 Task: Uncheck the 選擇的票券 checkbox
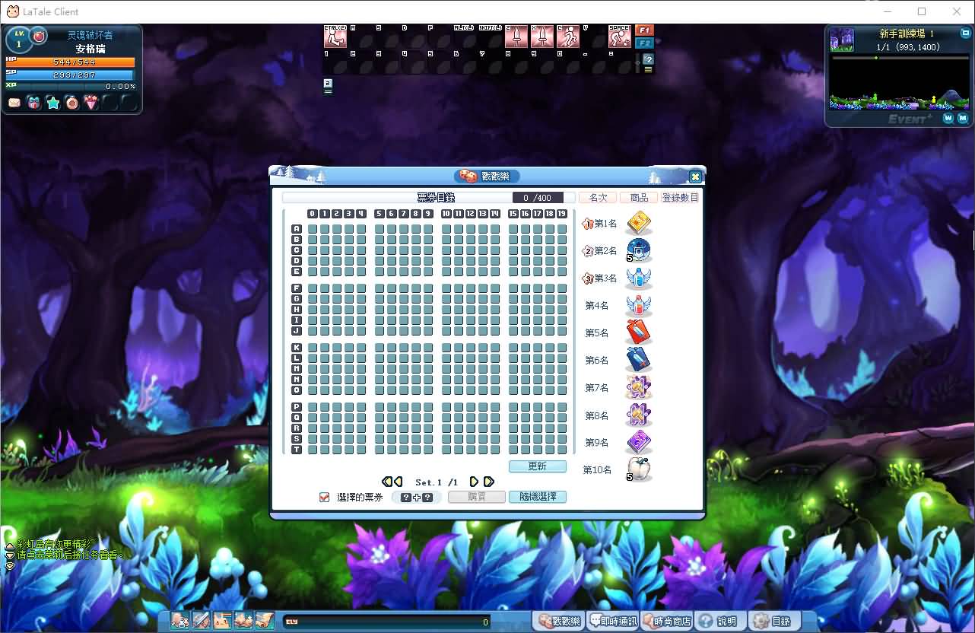click(325, 497)
